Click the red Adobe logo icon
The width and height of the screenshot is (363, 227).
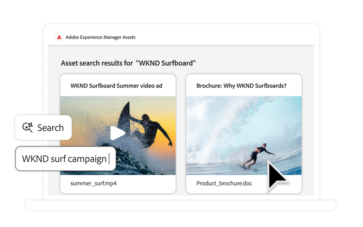coord(59,37)
